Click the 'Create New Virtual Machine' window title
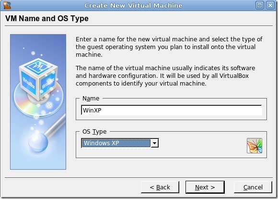This screenshot has width=278, height=199. point(133,5)
